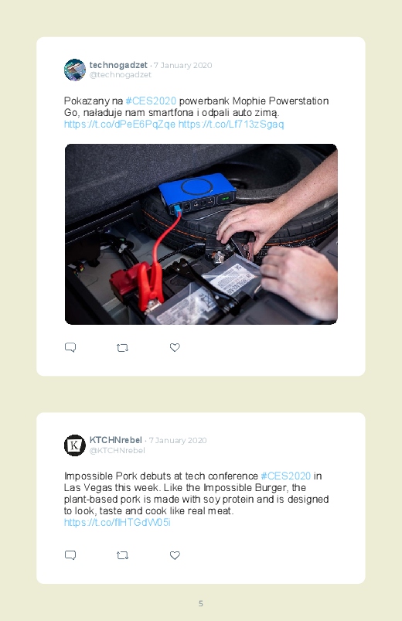Click the @technogadzet handle
The height and width of the screenshot is (621, 402).
click(121, 75)
